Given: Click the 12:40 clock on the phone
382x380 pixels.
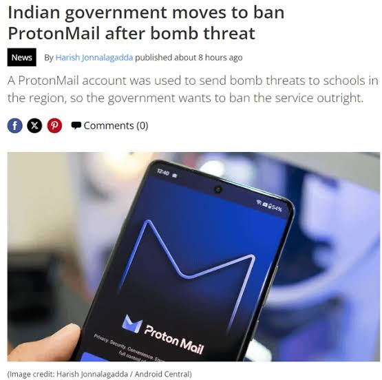Looking at the screenshot, I should point(163,172).
